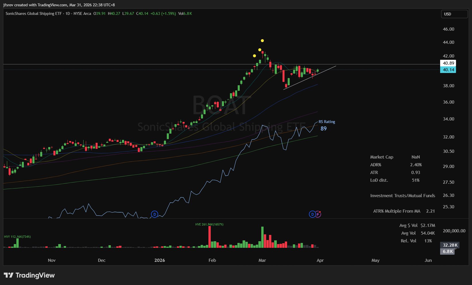Click the Avg Vol value 54.04K
This screenshot has height=285, width=472.
[428, 233]
